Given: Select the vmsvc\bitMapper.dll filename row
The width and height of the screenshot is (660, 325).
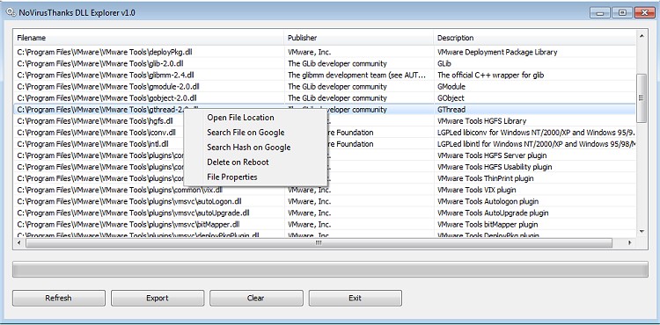Looking at the screenshot, I should (128, 224).
